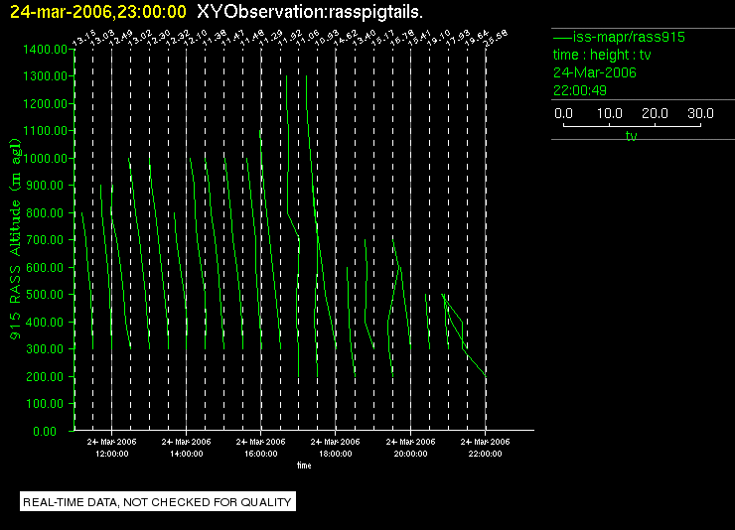Click the 15.17 profile label at top
The image size is (735, 530).
click(x=383, y=38)
